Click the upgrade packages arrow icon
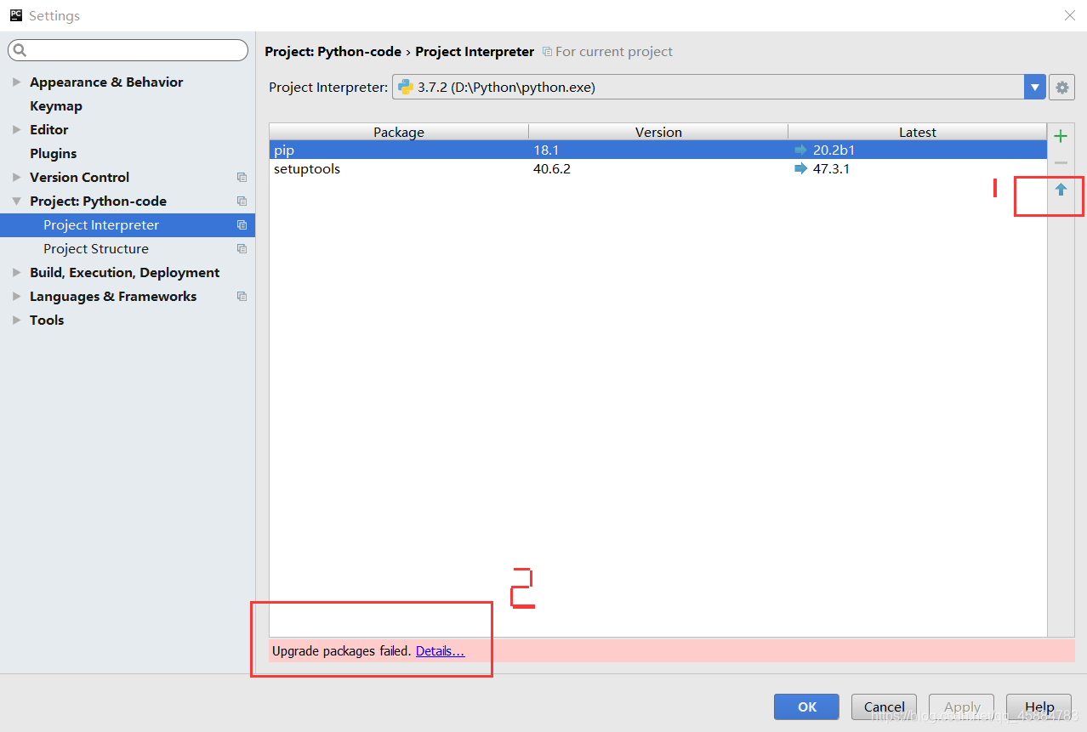1087x732 pixels. pyautogui.click(x=1060, y=190)
